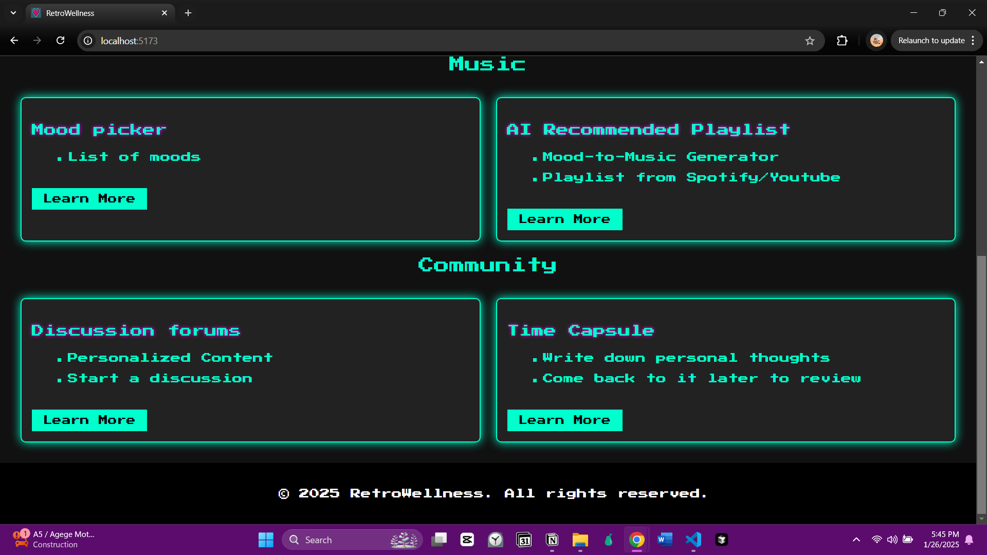This screenshot has height=555, width=987.
Task: Open Chrome three-dot menu
Action: [973, 41]
